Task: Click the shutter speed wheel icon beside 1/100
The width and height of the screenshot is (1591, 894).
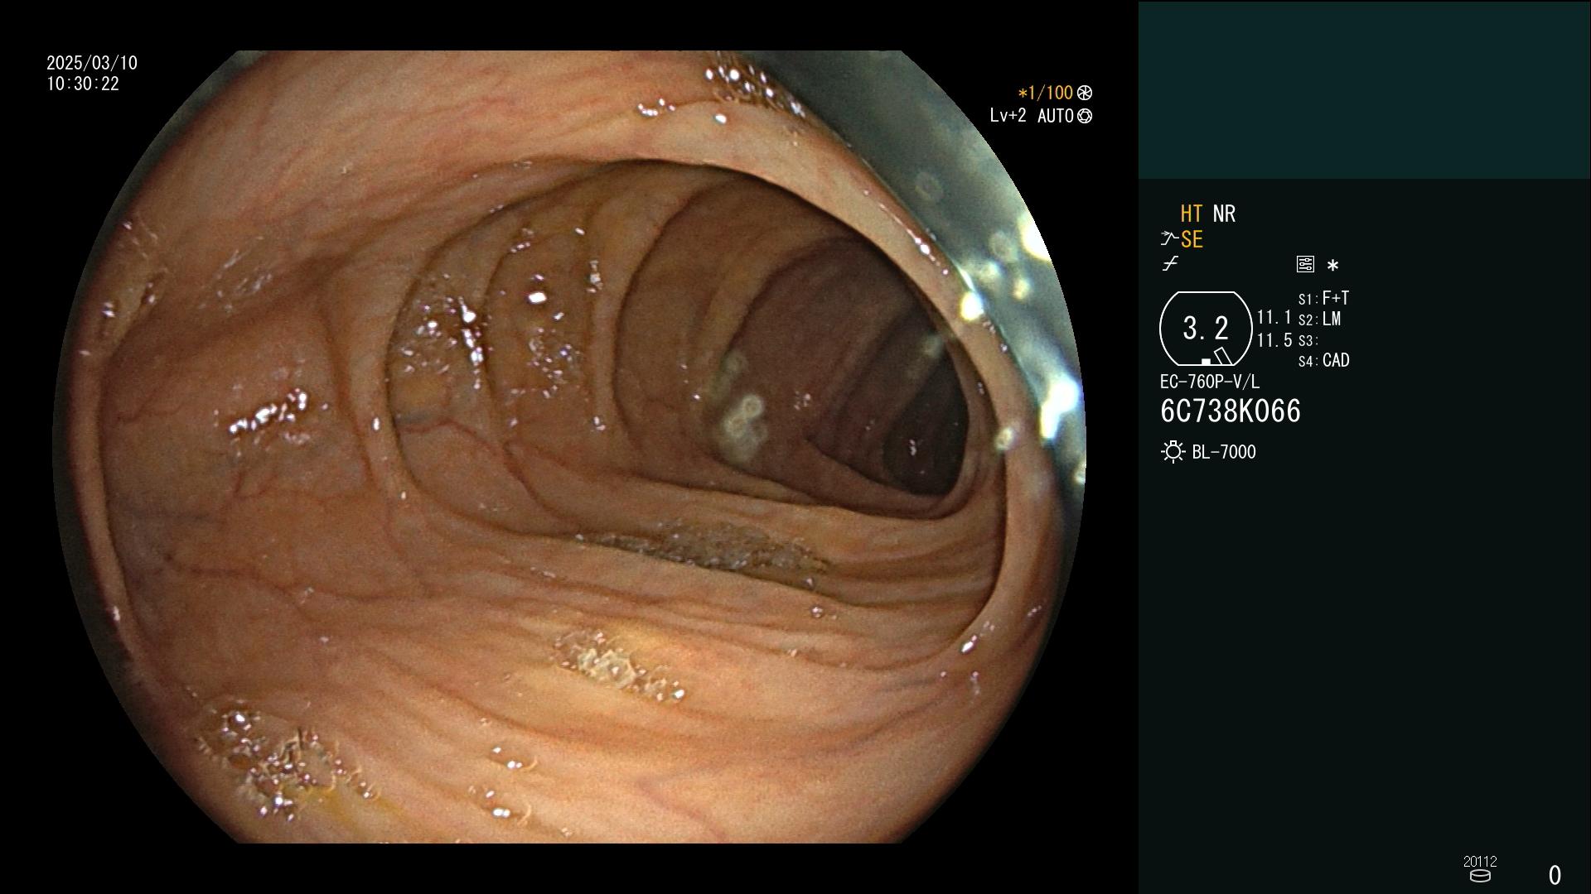Action: pyautogui.click(x=1085, y=93)
